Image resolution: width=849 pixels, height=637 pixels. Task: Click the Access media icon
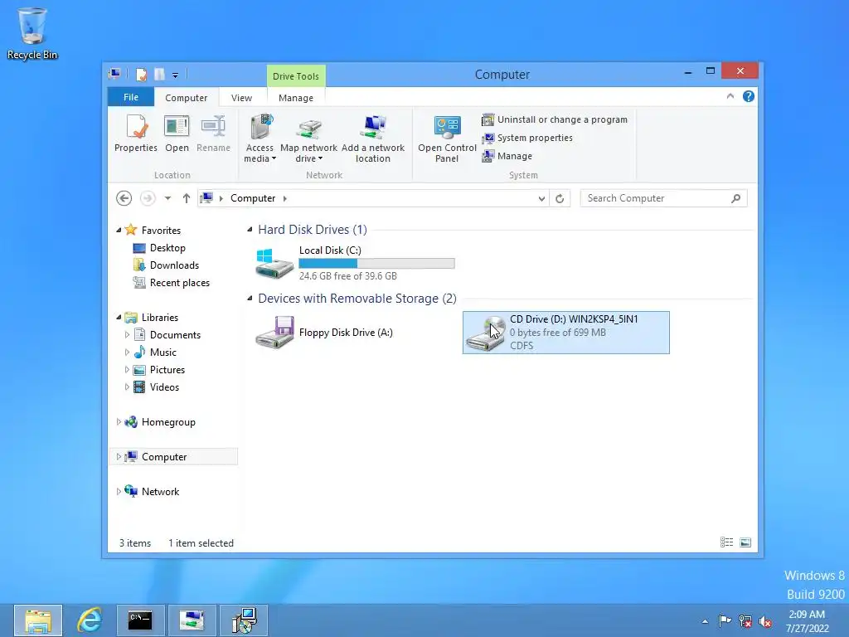pos(260,139)
